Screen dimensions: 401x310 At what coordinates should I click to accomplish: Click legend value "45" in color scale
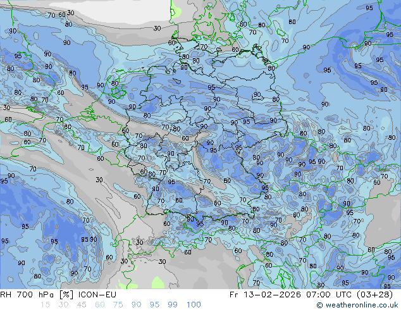tap(82, 305)
